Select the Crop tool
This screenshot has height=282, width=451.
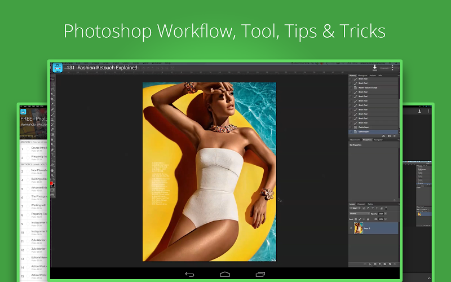click(x=52, y=99)
